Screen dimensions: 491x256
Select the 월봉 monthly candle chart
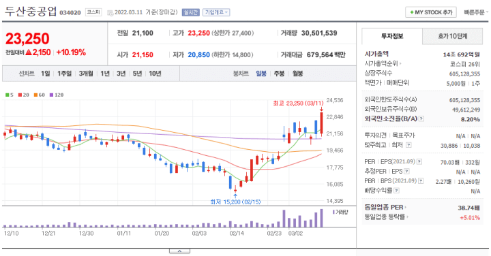pos(297,74)
